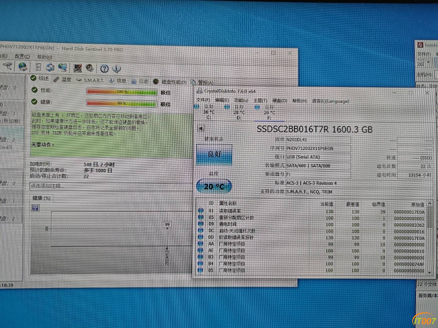Open the 综述 tab in Hard Disk Sentinel
Screen dimensions: 438x328
tap(40, 78)
